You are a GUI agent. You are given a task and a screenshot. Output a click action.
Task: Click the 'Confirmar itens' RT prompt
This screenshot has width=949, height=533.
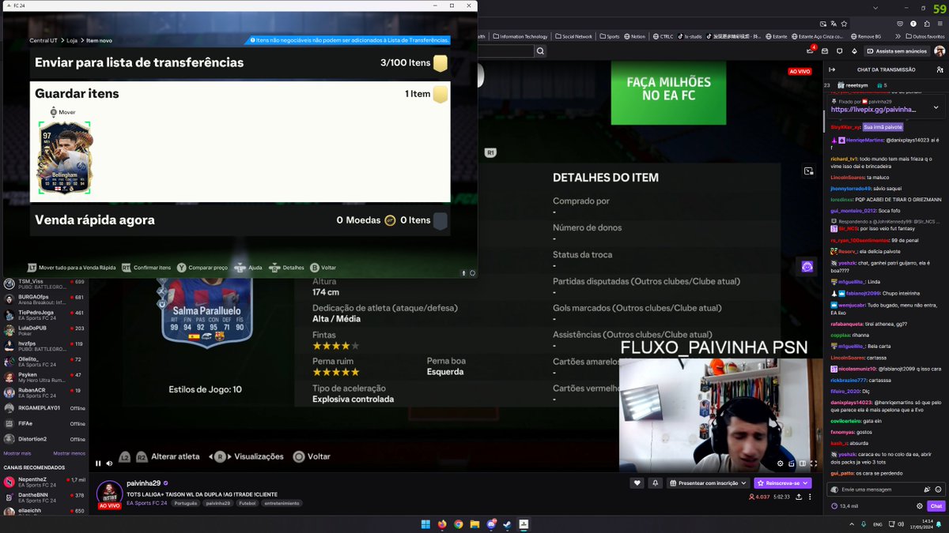coord(146,268)
